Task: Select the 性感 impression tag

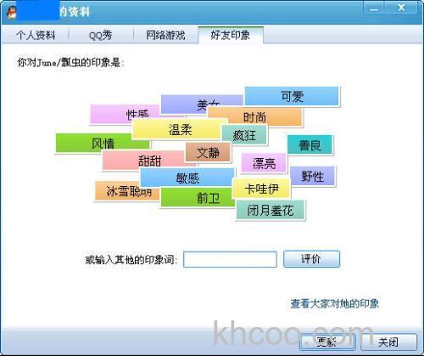Action: 125,114
